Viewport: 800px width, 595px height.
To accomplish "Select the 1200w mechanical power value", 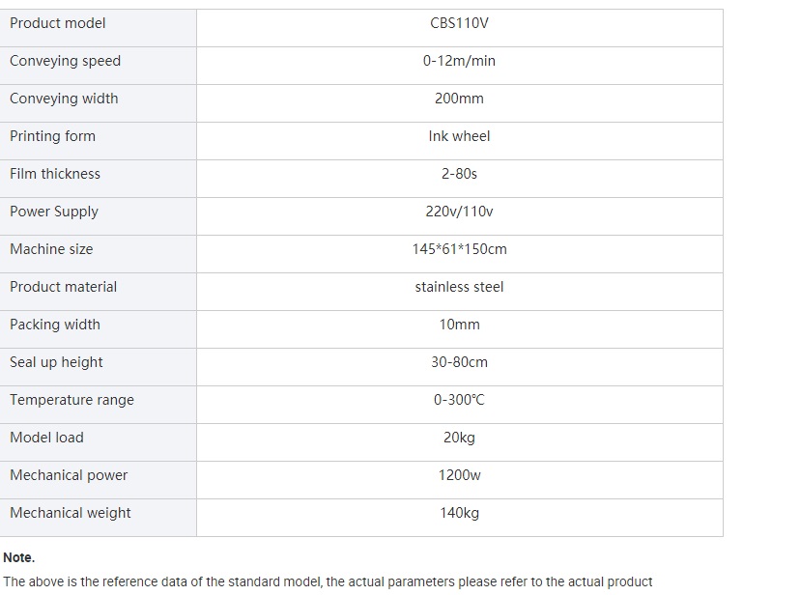I will (x=459, y=475).
